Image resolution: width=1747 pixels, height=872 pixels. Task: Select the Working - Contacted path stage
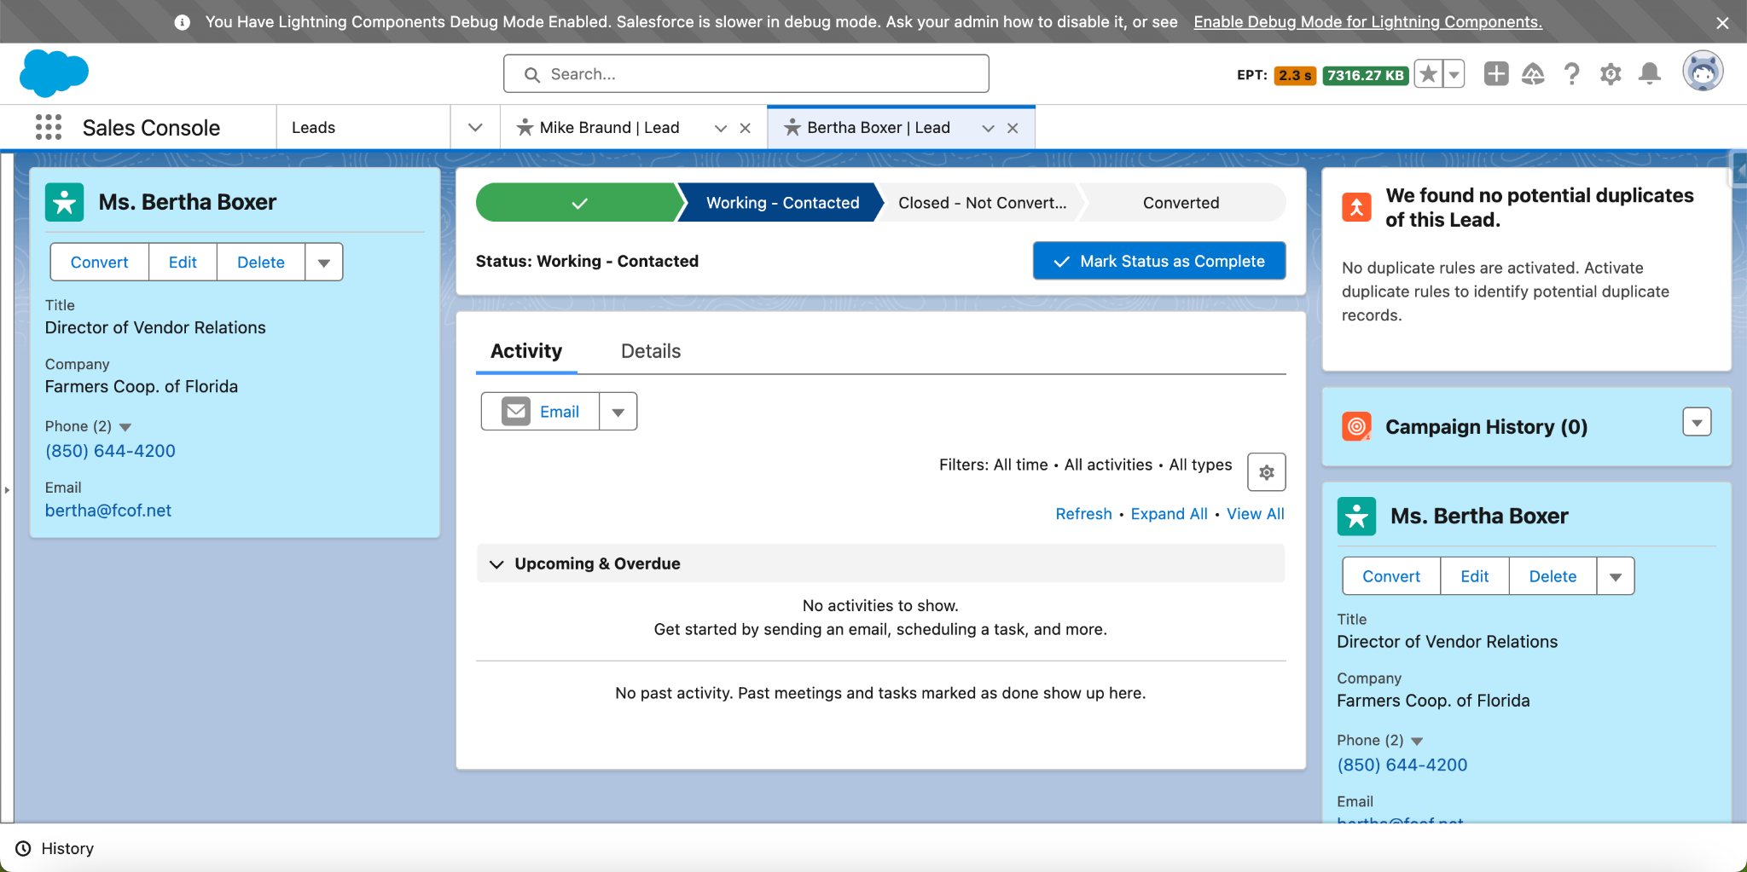tap(782, 203)
